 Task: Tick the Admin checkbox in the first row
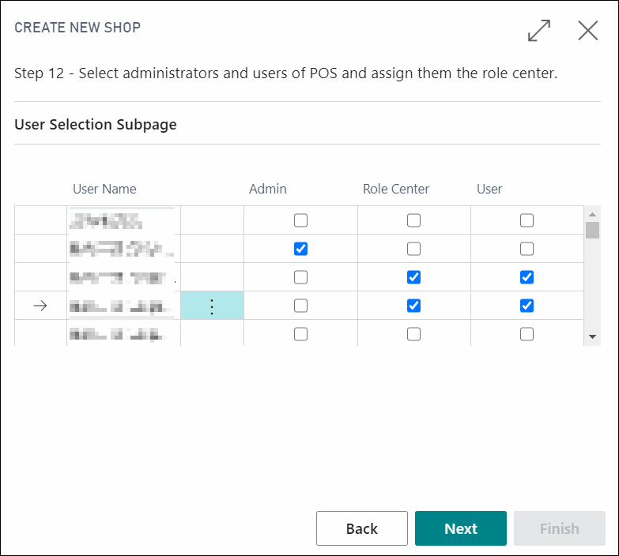(x=301, y=220)
